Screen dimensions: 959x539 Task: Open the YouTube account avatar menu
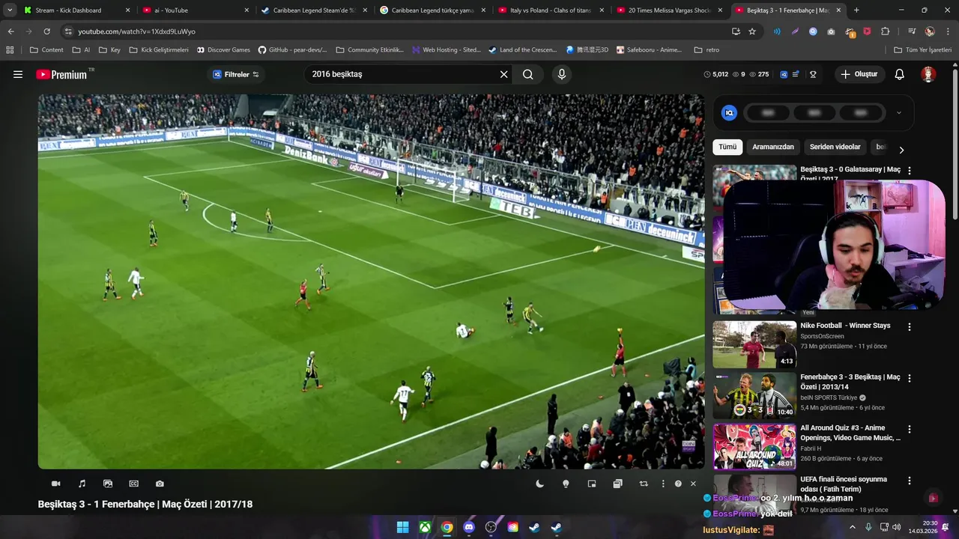coord(928,75)
